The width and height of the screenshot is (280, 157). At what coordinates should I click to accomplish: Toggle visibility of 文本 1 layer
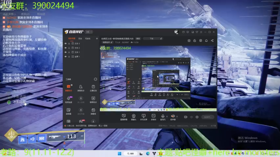point(65,52)
